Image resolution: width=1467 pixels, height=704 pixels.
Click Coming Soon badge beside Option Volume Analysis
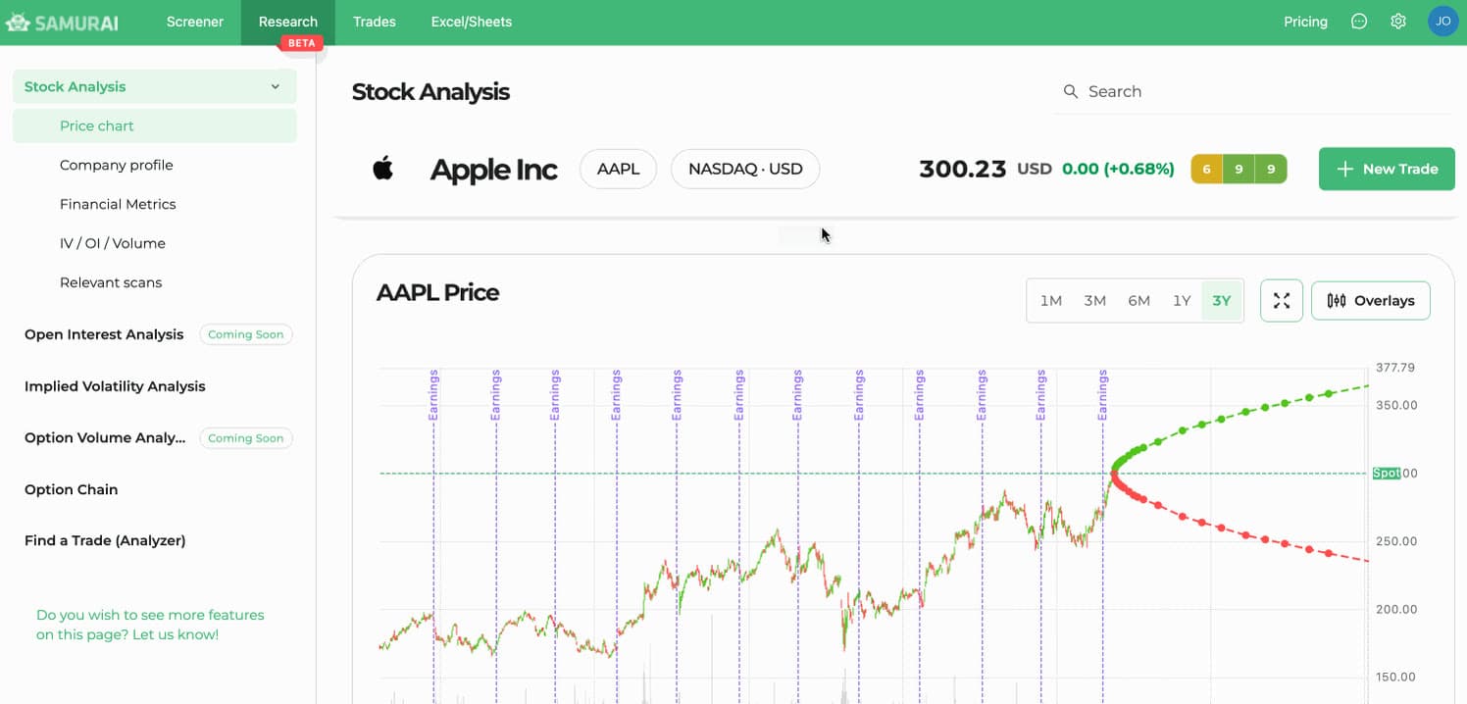(245, 438)
